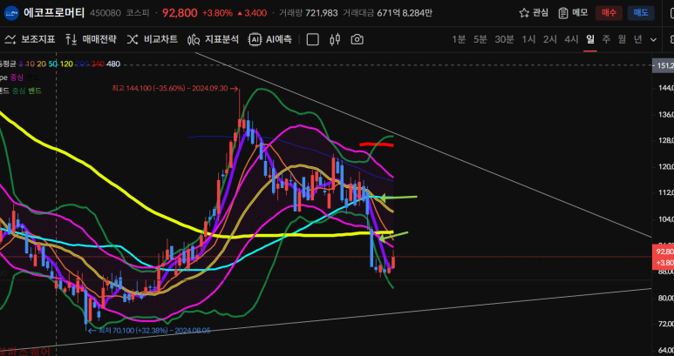Open 지표분석 indicator analysis tool
The height and width of the screenshot is (356, 674).
213,39
